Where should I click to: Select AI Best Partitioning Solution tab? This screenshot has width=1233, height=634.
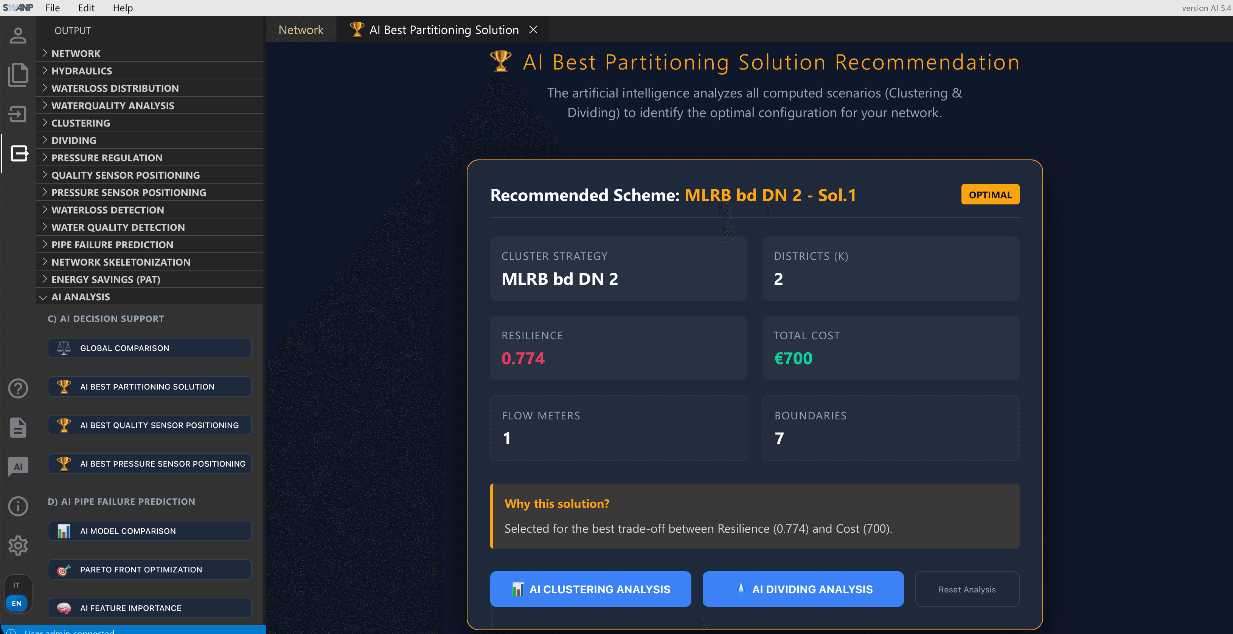tap(444, 29)
